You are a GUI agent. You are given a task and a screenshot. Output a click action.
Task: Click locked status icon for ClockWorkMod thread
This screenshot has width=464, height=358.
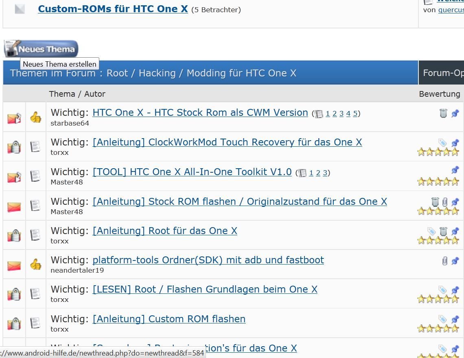tap(14, 147)
